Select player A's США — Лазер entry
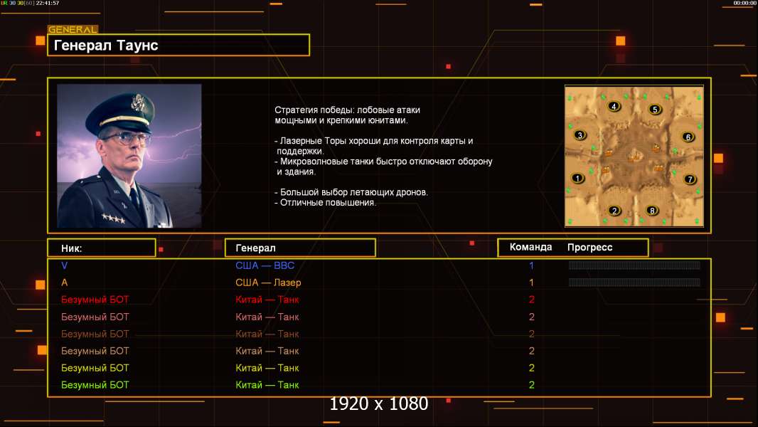The height and width of the screenshot is (427, 758). click(268, 283)
